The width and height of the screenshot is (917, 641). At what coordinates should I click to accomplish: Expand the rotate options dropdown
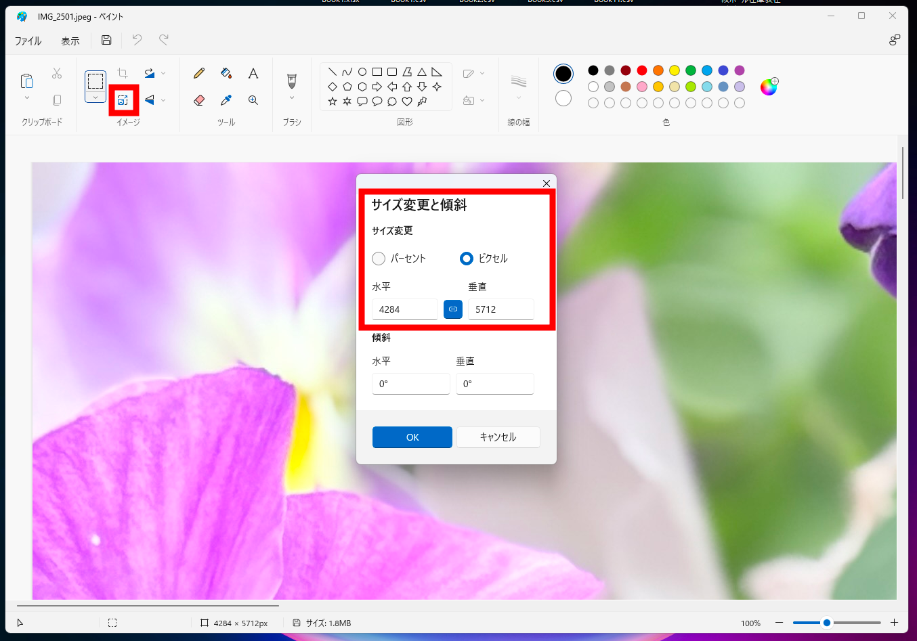click(x=163, y=73)
